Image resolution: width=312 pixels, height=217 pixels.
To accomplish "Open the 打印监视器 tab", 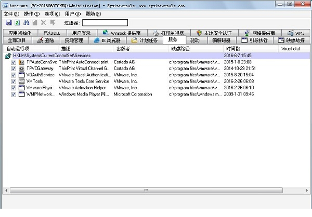I will (168, 33).
